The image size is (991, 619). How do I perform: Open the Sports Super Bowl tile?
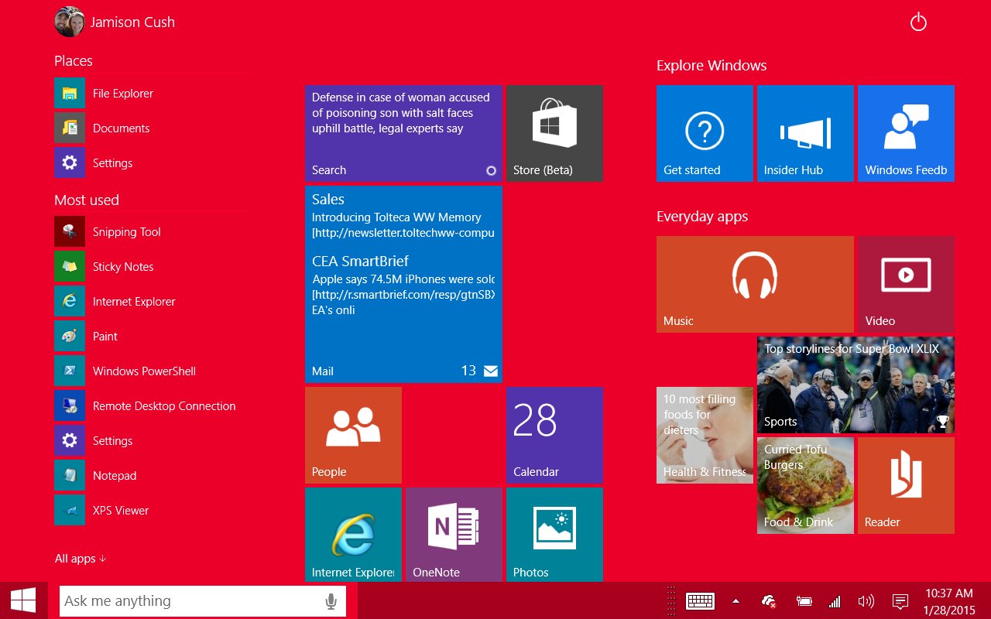coord(856,385)
